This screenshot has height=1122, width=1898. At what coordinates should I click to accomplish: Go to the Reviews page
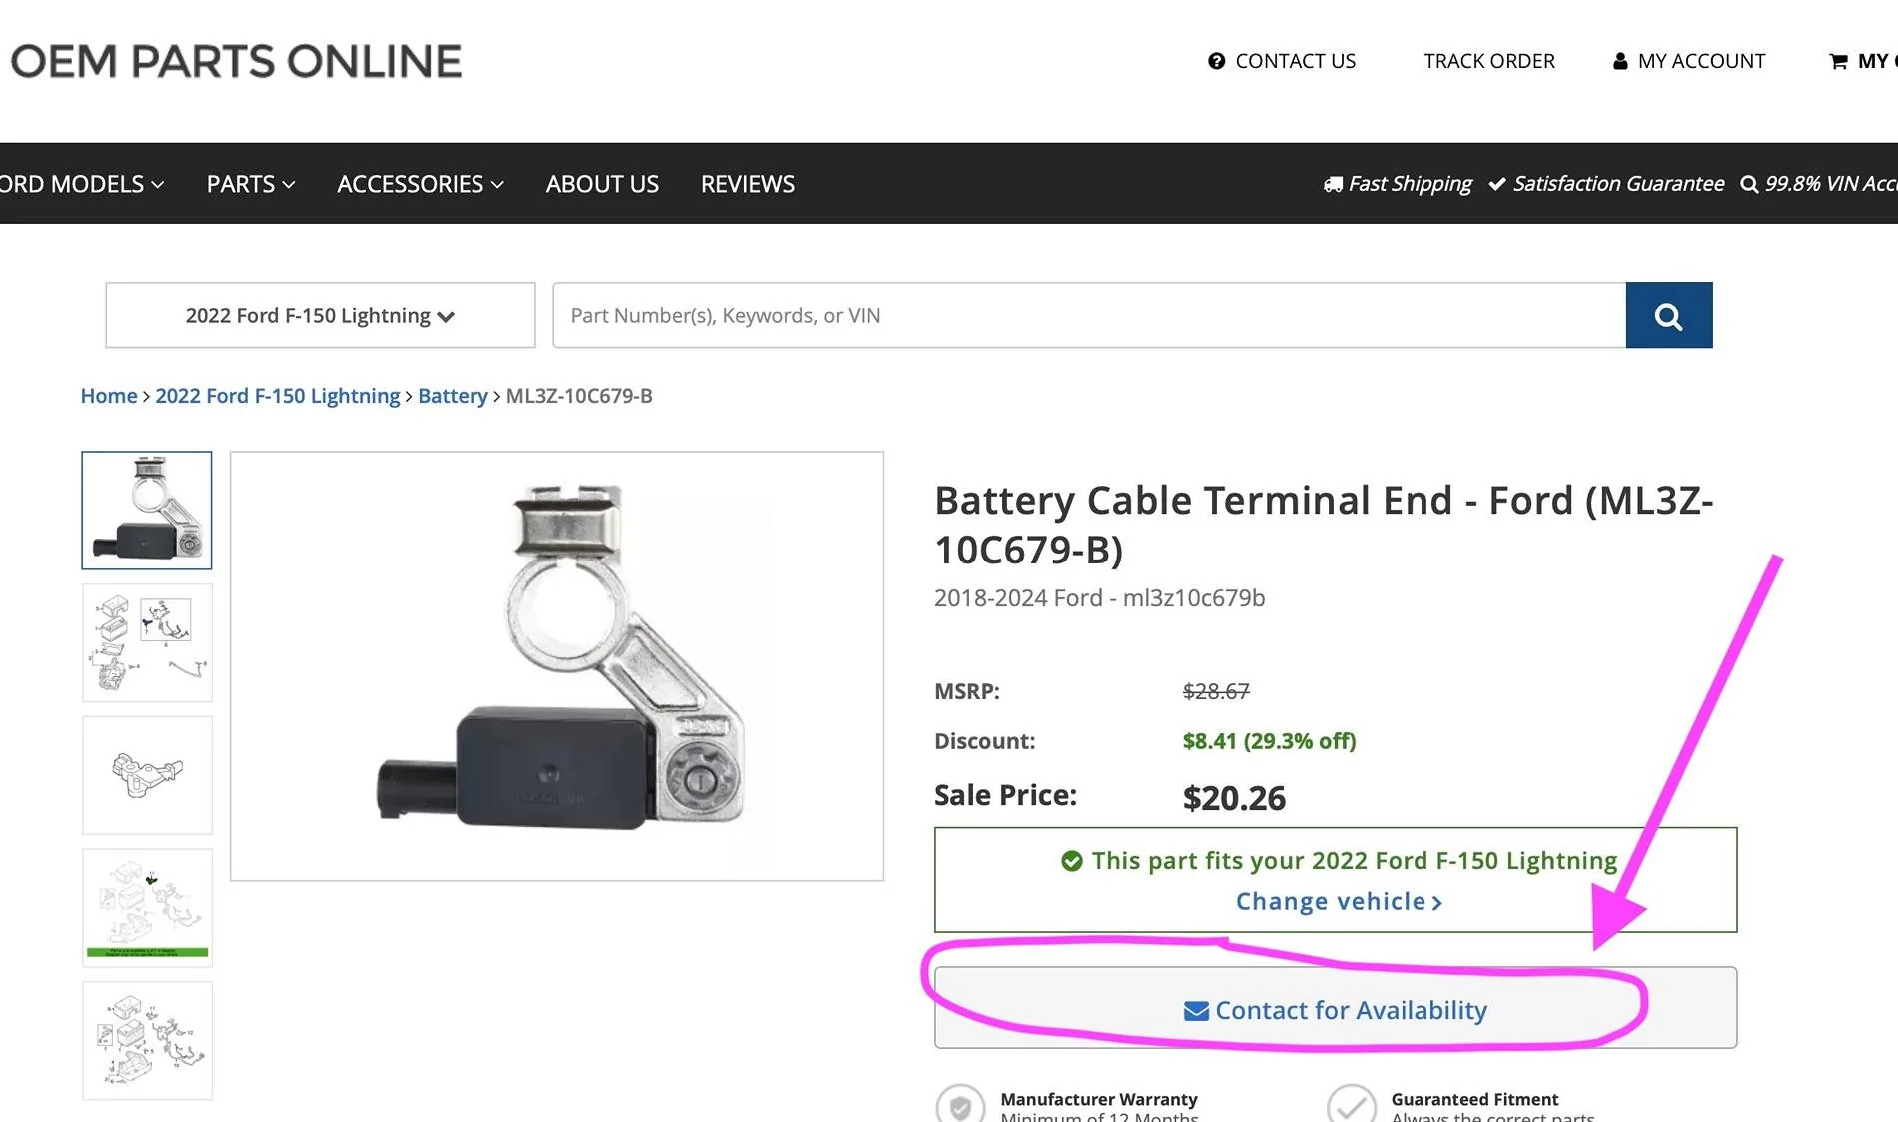(x=747, y=184)
